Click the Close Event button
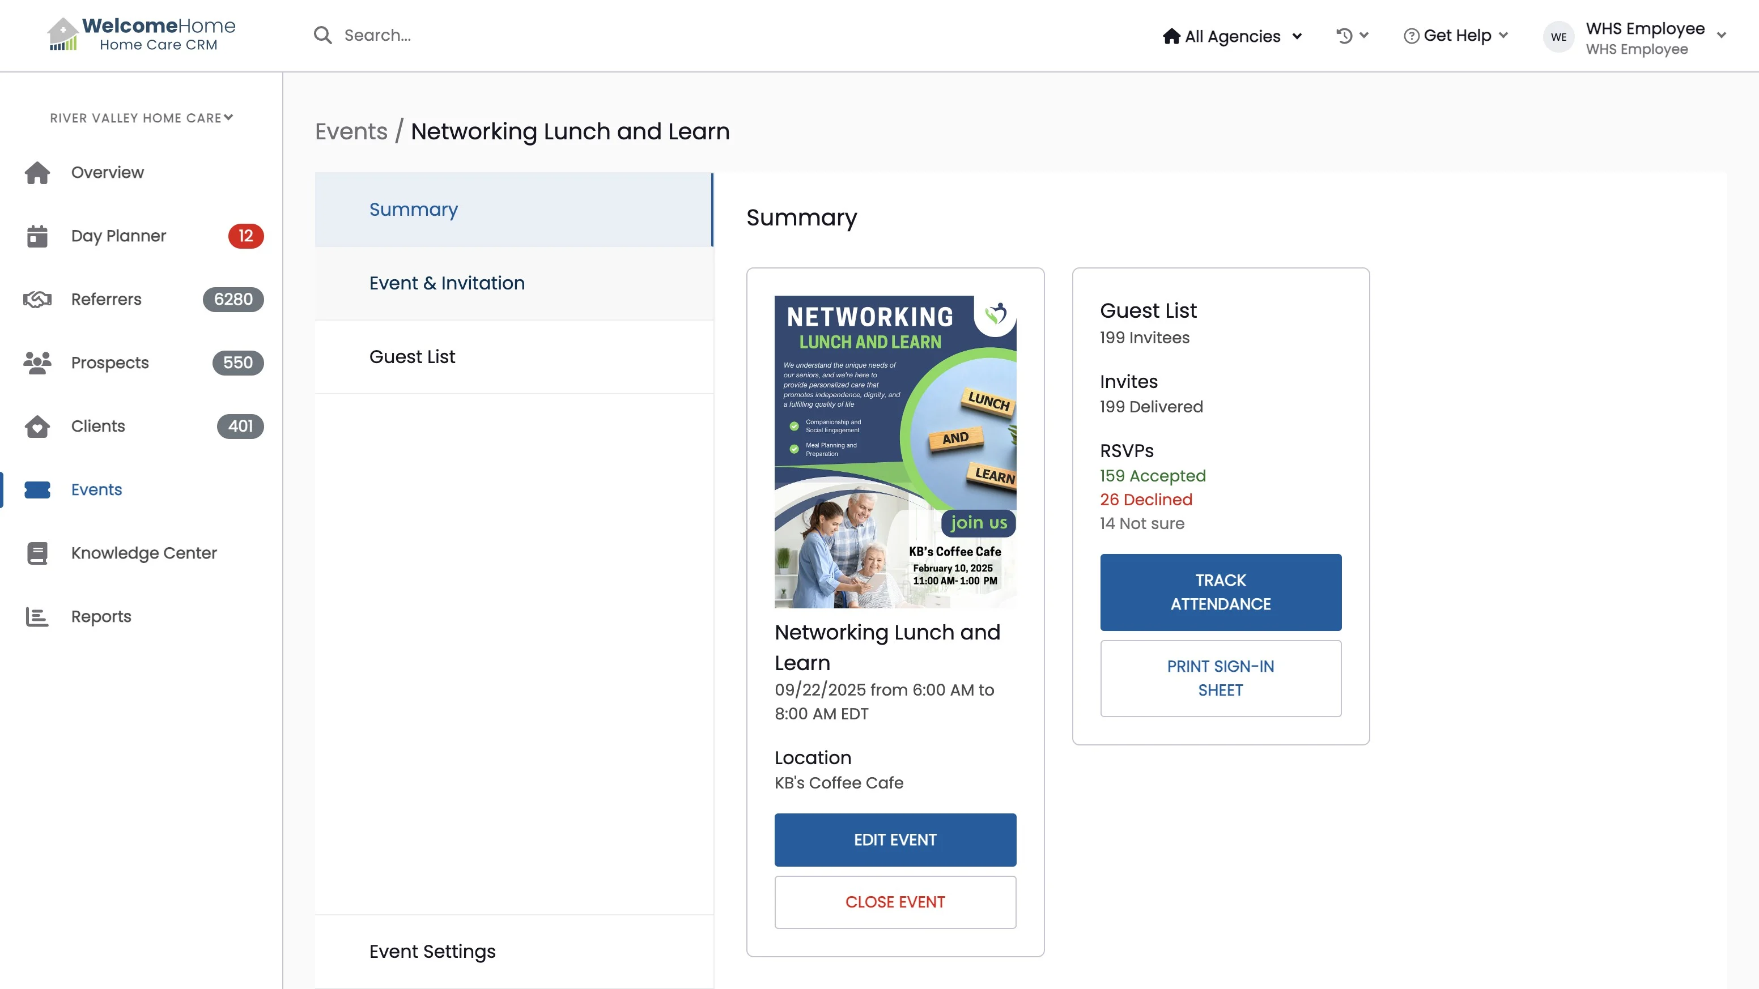The width and height of the screenshot is (1759, 989). [x=895, y=902]
